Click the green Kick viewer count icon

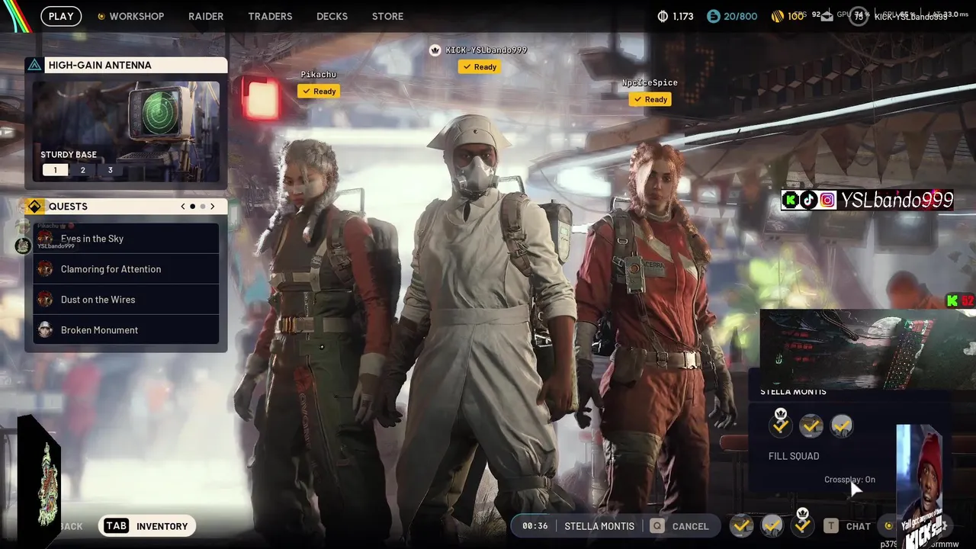(x=952, y=300)
